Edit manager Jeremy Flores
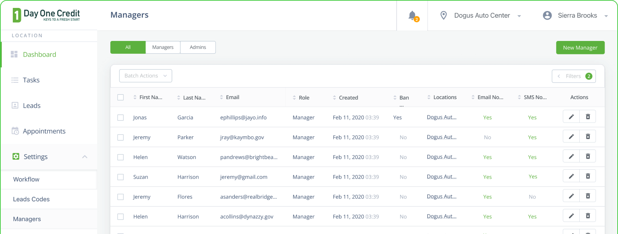Image resolution: width=618 pixels, height=234 pixels. point(571,196)
